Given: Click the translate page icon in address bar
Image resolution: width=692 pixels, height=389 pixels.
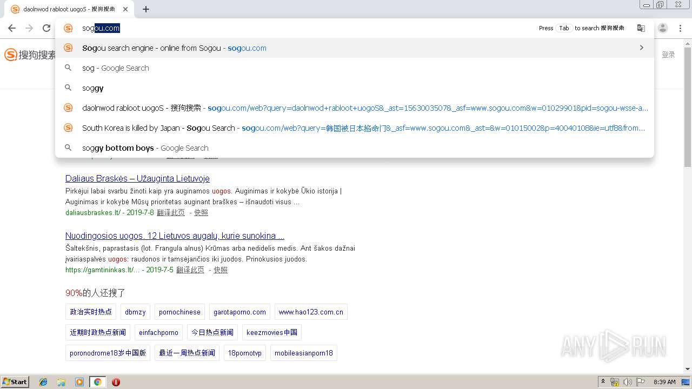Looking at the screenshot, I should [x=641, y=28].
